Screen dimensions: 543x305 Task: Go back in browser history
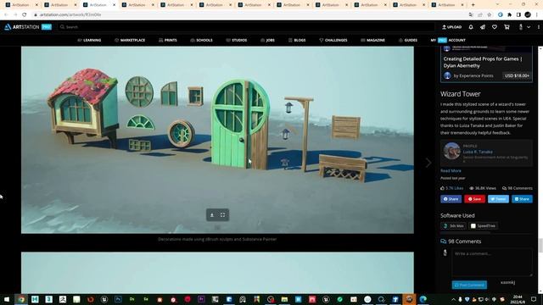coord(6,15)
